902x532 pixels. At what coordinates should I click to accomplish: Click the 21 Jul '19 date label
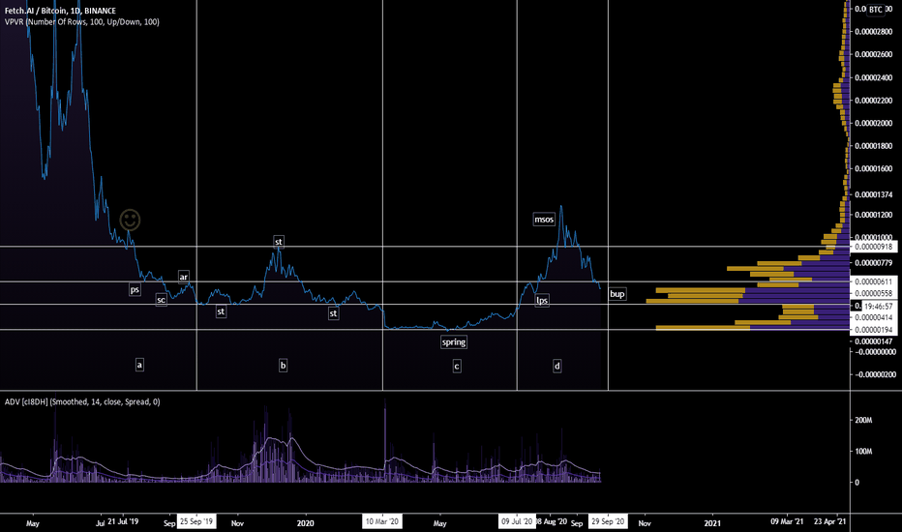[123, 521]
